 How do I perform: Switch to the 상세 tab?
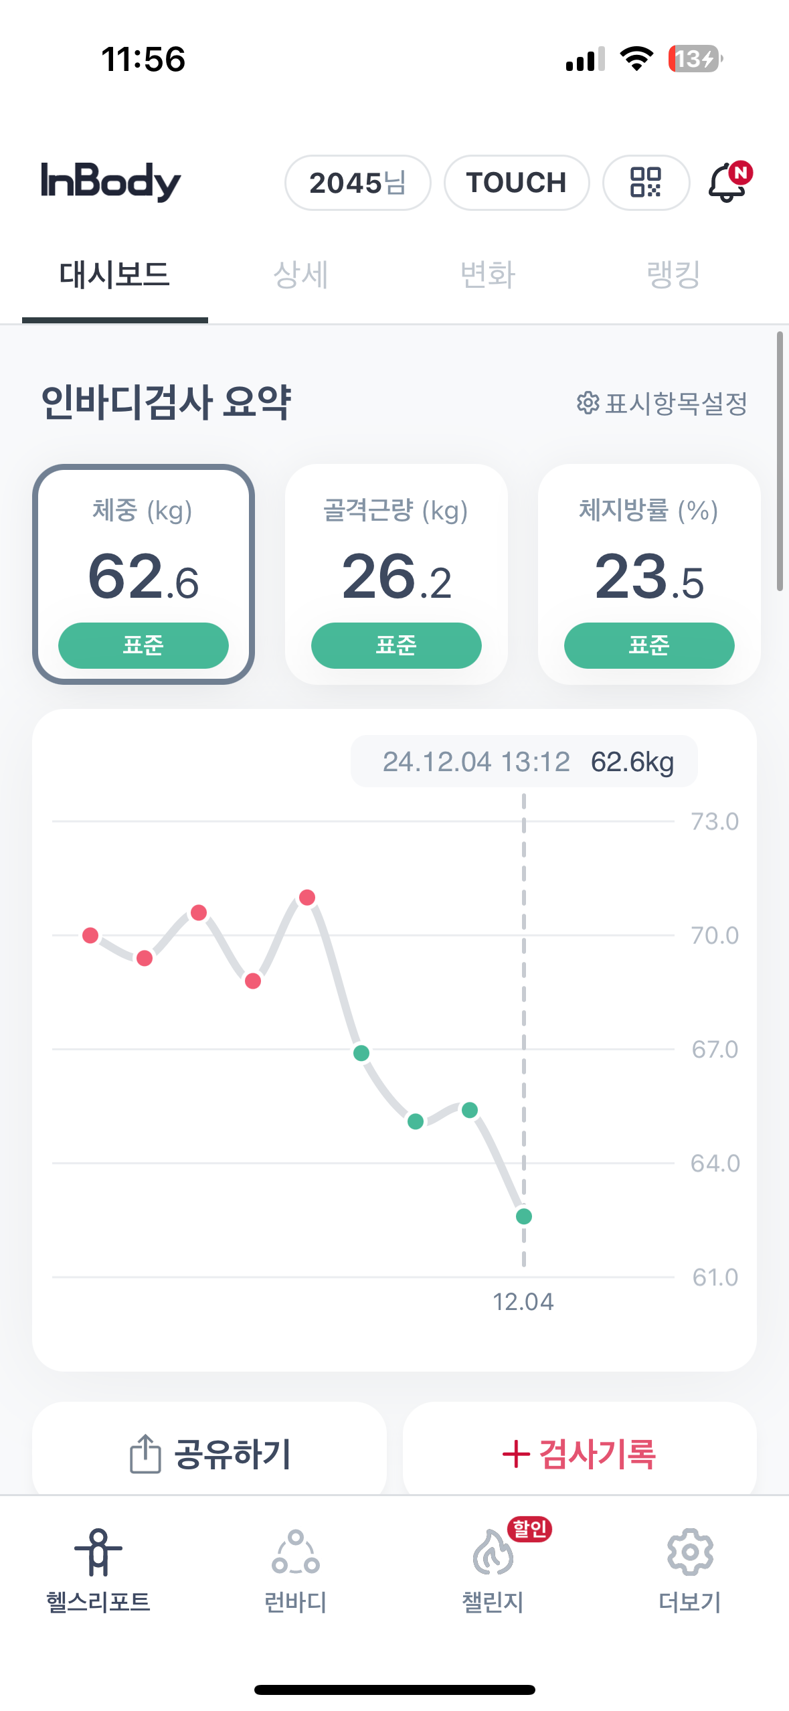pyautogui.click(x=300, y=275)
